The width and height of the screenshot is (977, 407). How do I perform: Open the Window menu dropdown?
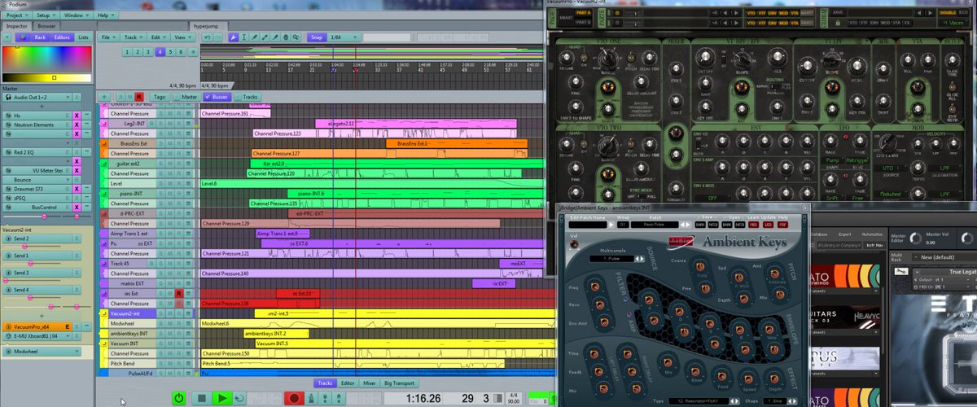pos(77,15)
